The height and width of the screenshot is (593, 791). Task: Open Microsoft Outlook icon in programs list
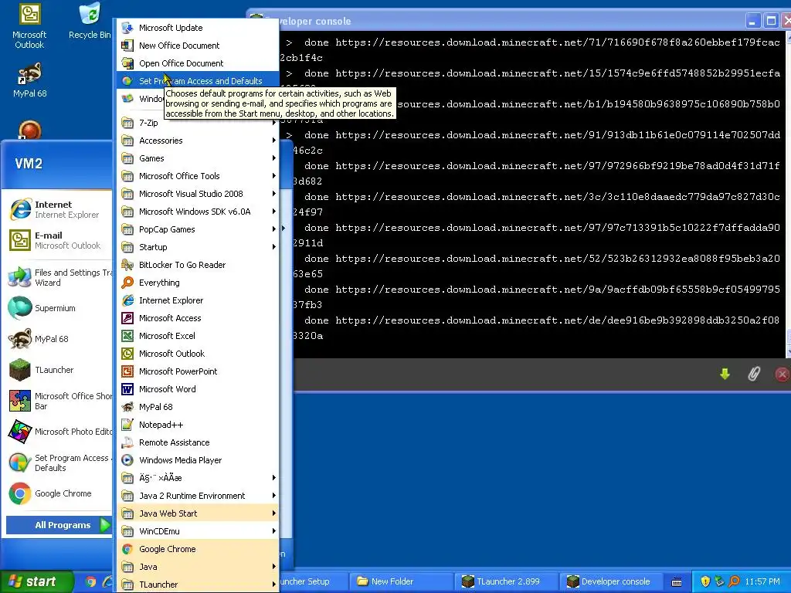pos(127,354)
